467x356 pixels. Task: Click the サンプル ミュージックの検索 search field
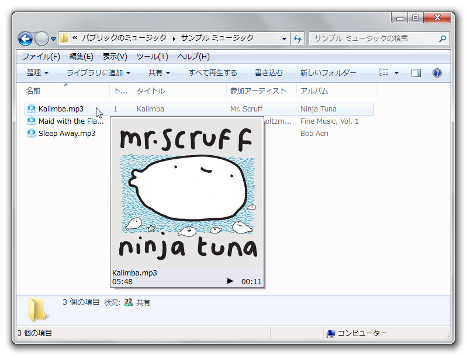click(x=374, y=39)
